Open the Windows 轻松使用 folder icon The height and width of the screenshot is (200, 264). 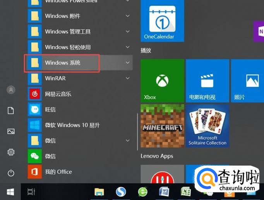click(x=35, y=47)
